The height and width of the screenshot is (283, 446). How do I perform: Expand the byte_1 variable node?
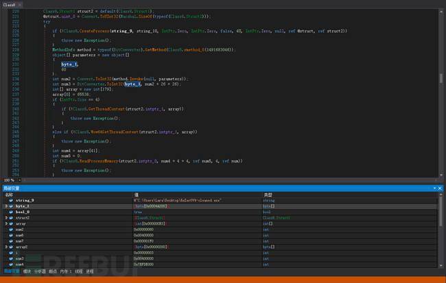coord(5,206)
